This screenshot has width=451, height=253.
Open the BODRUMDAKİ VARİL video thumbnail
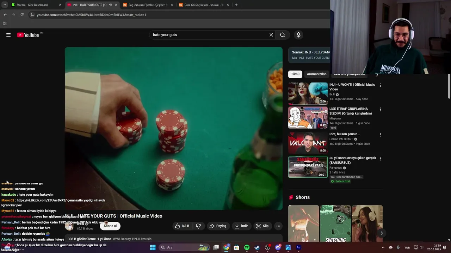308,167
